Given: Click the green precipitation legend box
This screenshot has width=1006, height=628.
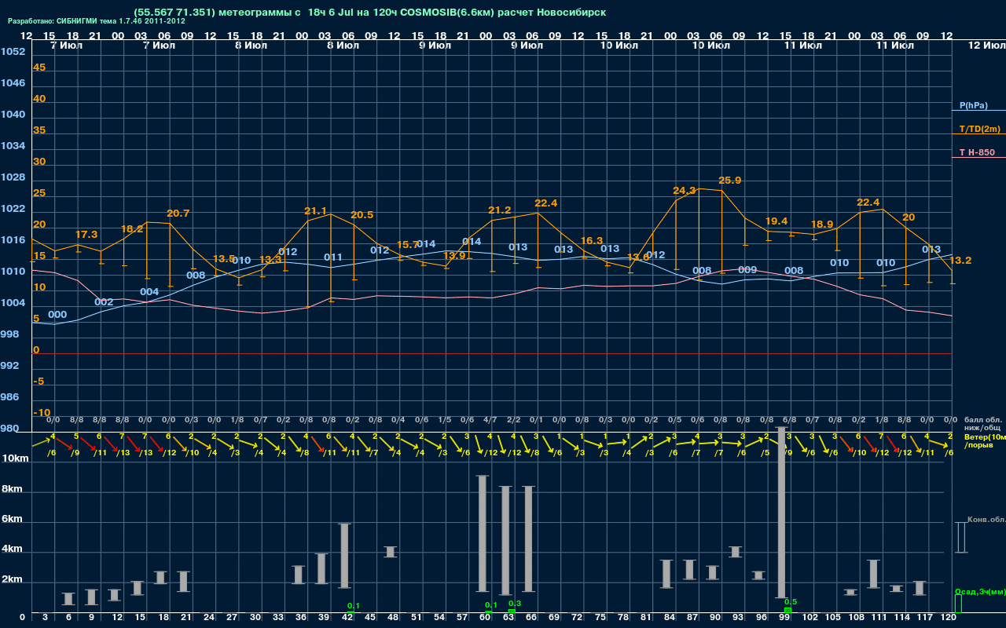Looking at the screenshot, I should tap(957, 604).
